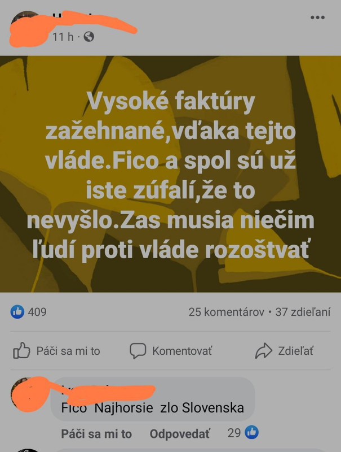Click the blue like reaction icon beside 409
This screenshot has height=452, width=341.
click(17, 312)
